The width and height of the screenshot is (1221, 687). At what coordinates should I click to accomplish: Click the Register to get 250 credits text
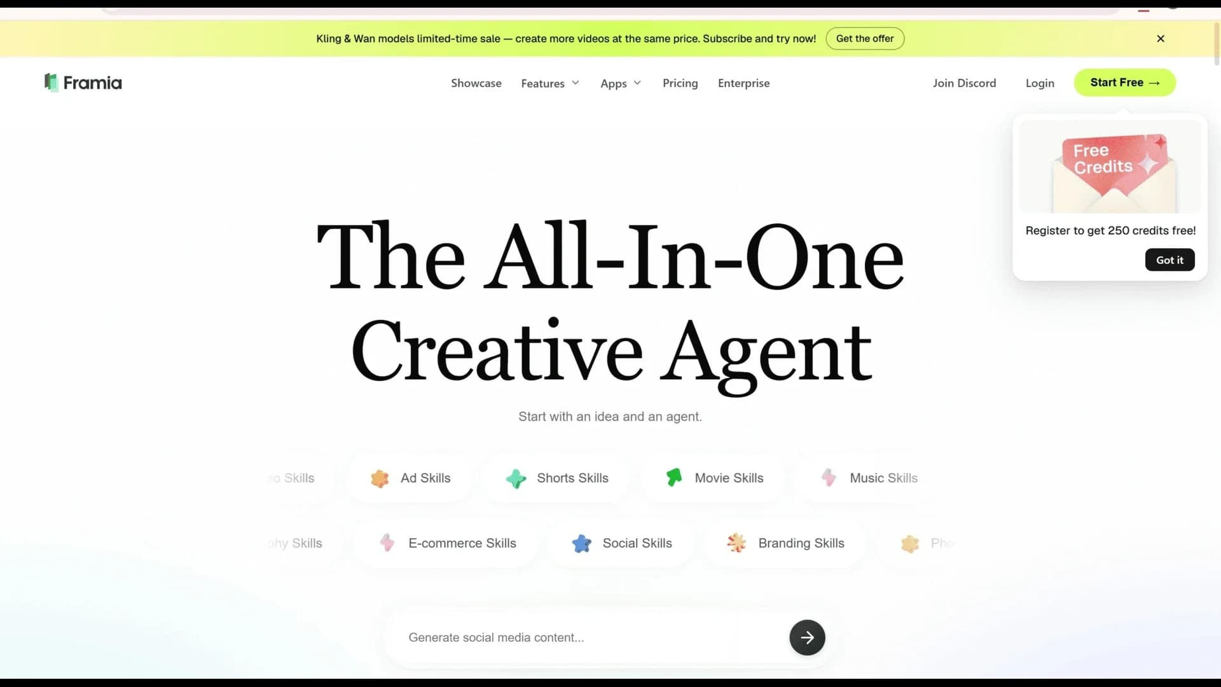(1110, 231)
